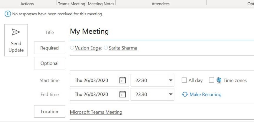Click the Time zones globe icon

pos(219,80)
